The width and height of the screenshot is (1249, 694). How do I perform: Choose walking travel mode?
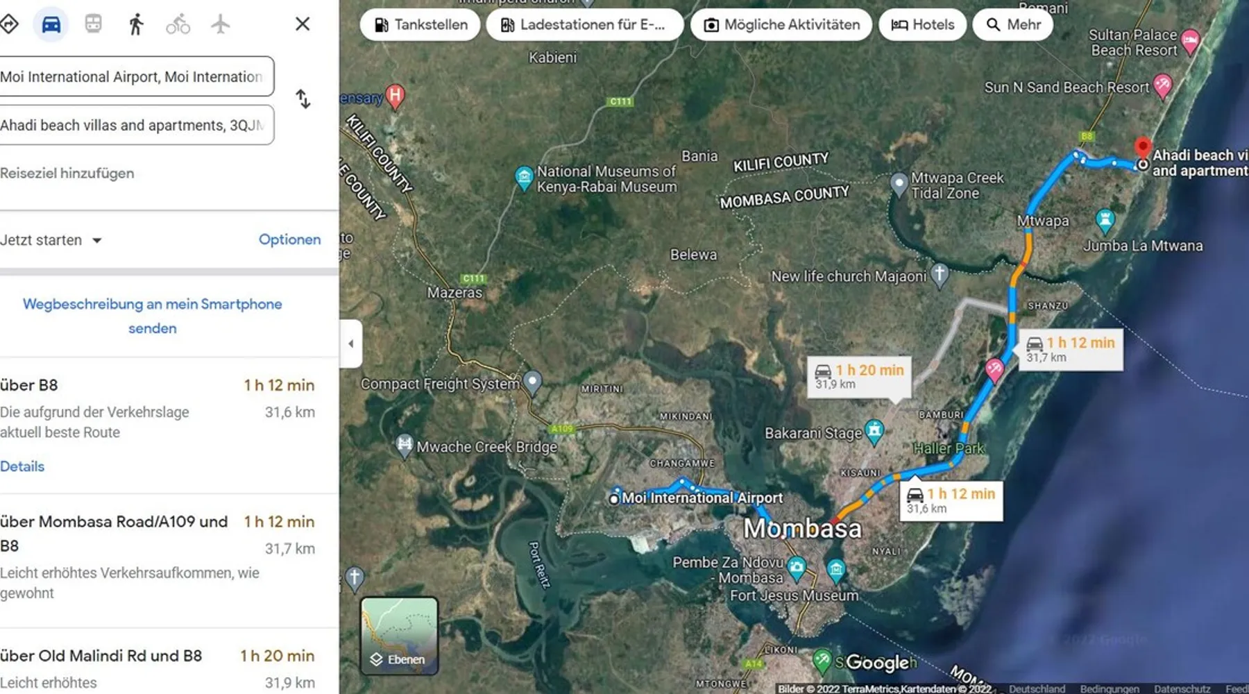coord(136,25)
